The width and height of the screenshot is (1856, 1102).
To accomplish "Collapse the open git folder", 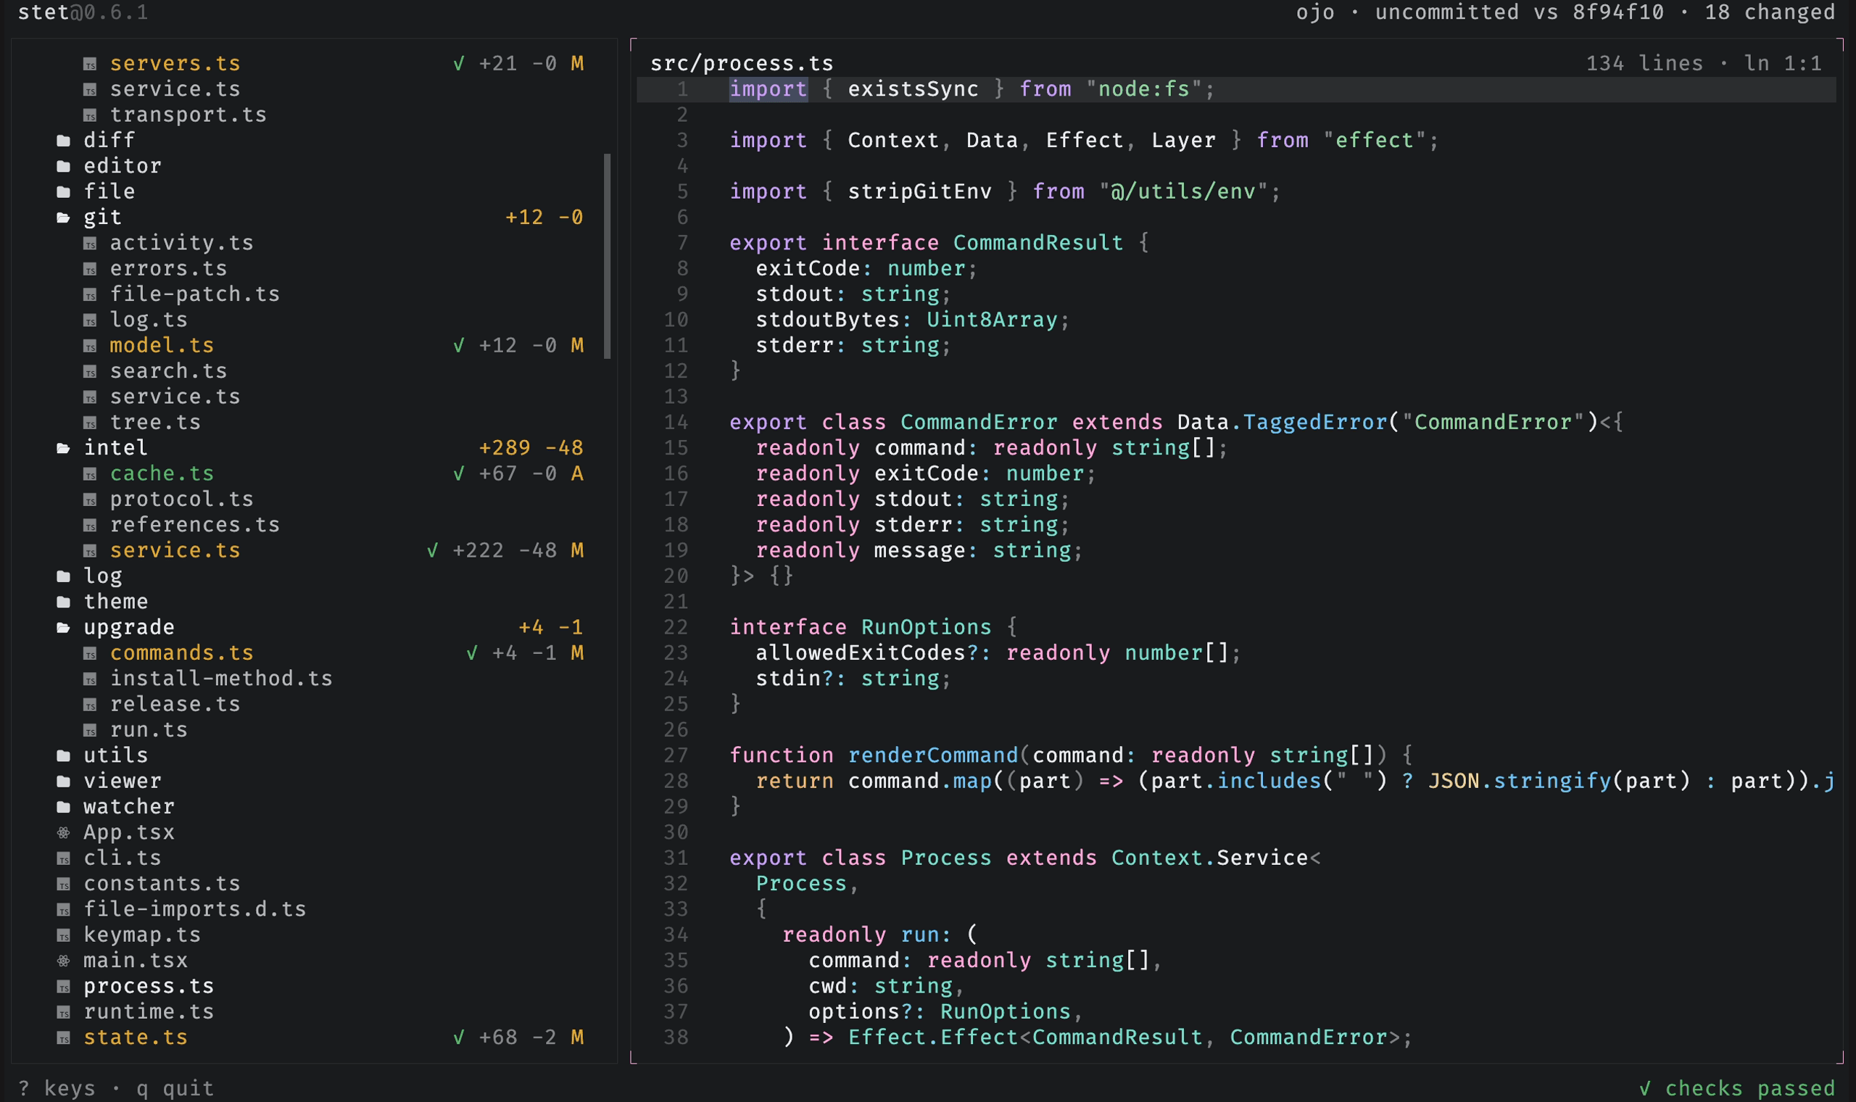I will [x=64, y=217].
